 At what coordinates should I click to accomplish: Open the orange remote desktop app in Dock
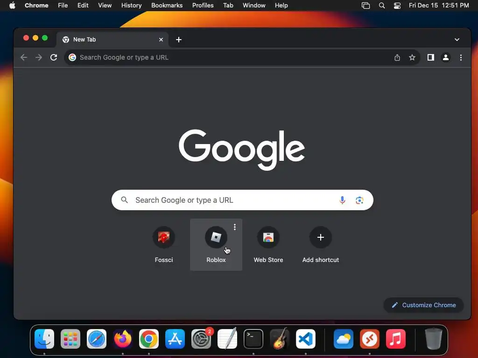point(370,339)
